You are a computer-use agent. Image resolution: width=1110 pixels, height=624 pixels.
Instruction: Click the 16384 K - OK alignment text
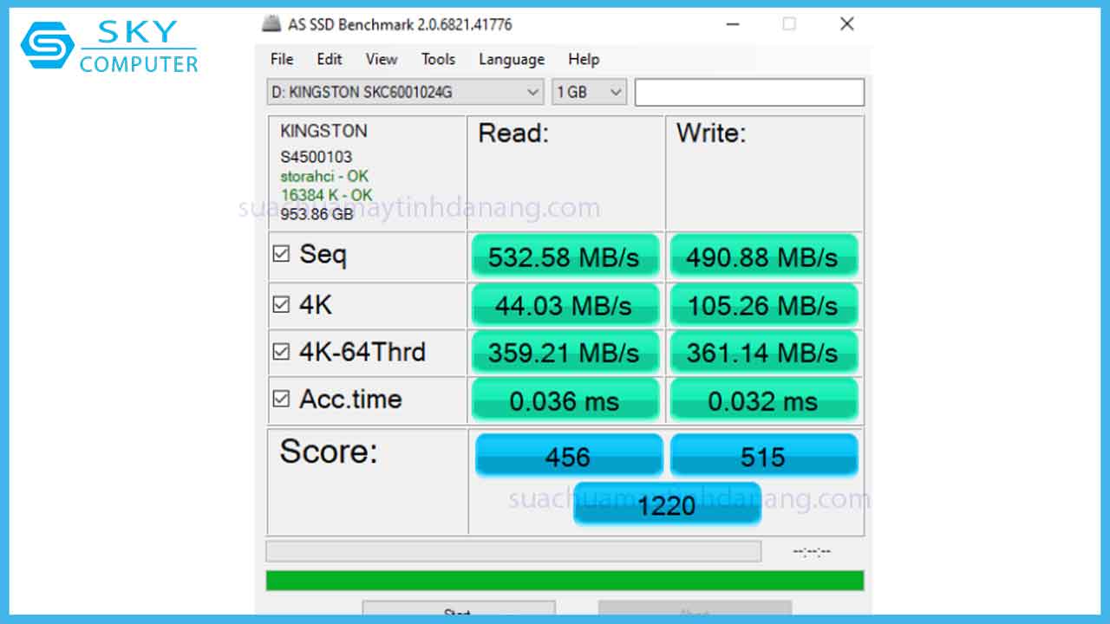pyautogui.click(x=326, y=195)
